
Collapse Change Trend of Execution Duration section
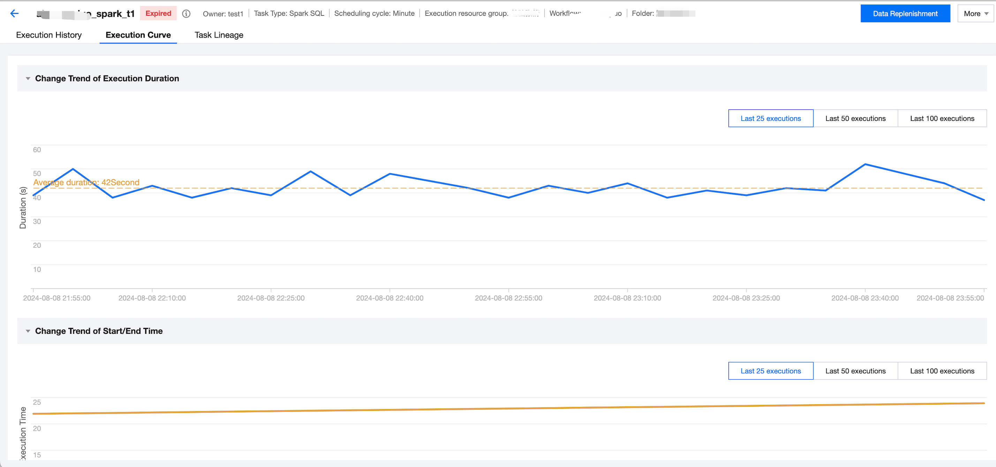coord(28,78)
